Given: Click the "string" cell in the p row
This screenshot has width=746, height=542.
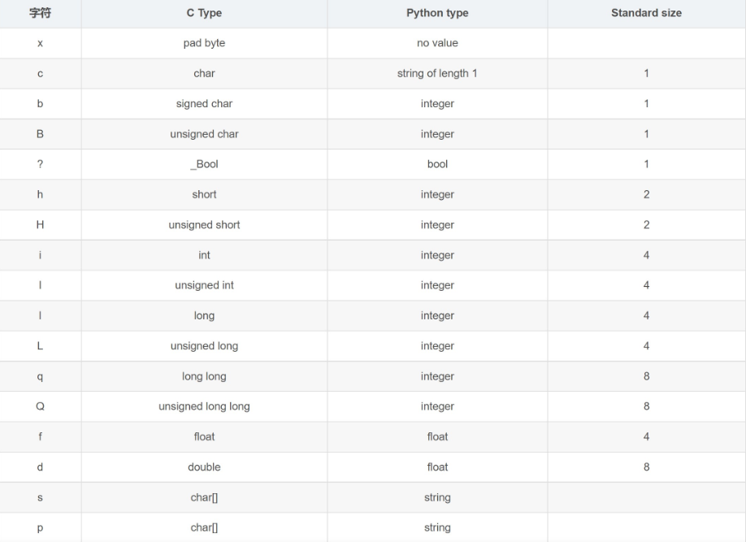Looking at the screenshot, I should coord(437,527).
